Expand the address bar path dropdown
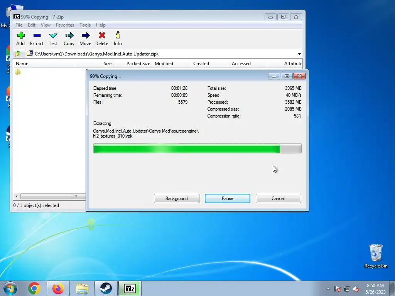 (299, 54)
